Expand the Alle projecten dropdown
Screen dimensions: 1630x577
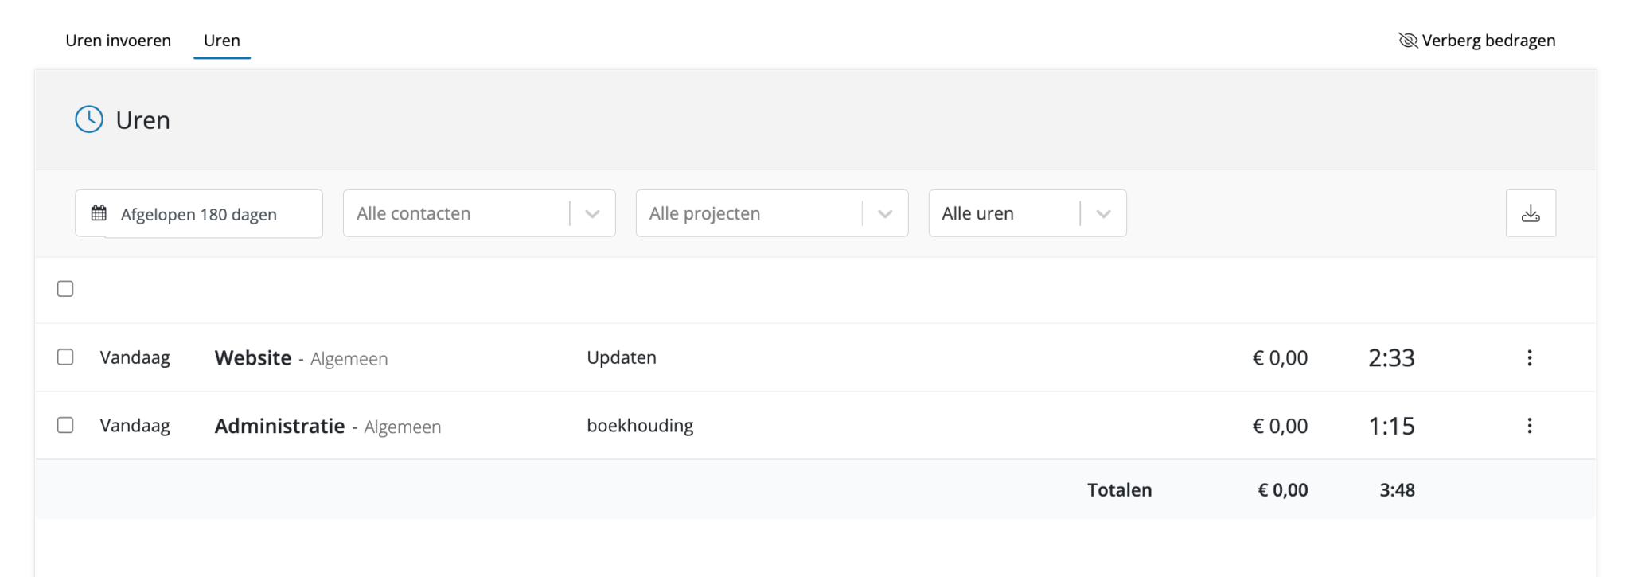885,213
